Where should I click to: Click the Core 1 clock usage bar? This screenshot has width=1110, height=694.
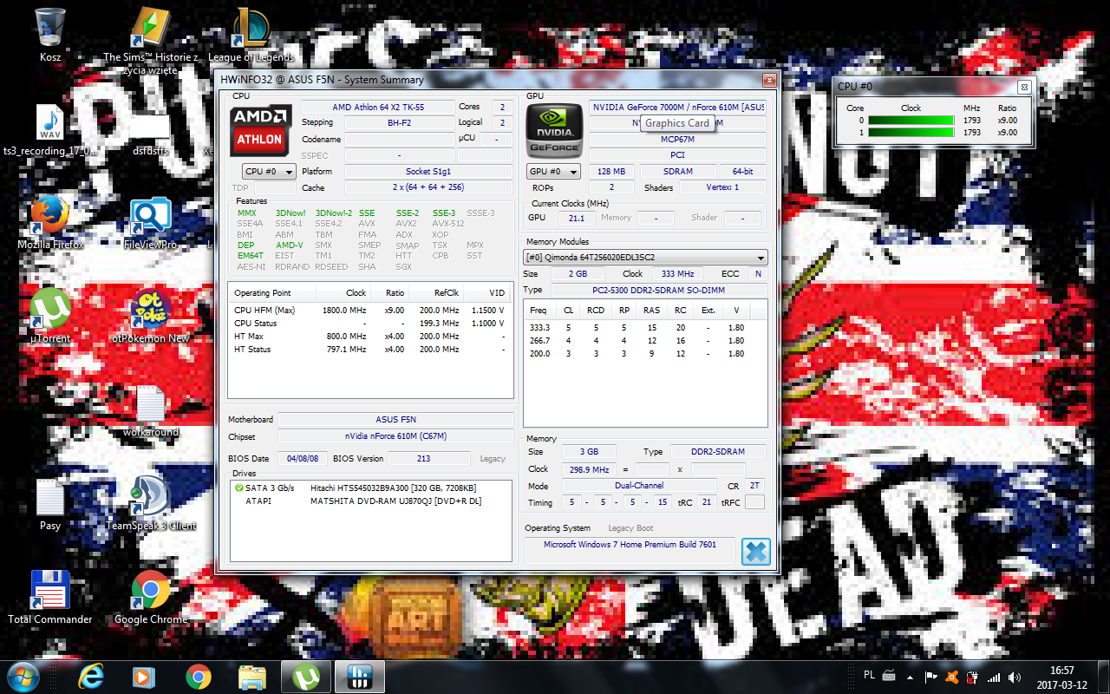click(911, 133)
